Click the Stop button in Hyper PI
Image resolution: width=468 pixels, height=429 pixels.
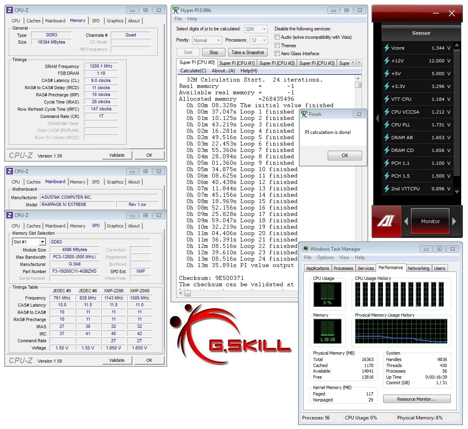(x=214, y=52)
